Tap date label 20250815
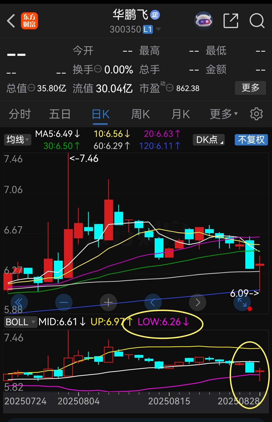The width and height of the screenshot is (272, 422). pyautogui.click(x=169, y=401)
